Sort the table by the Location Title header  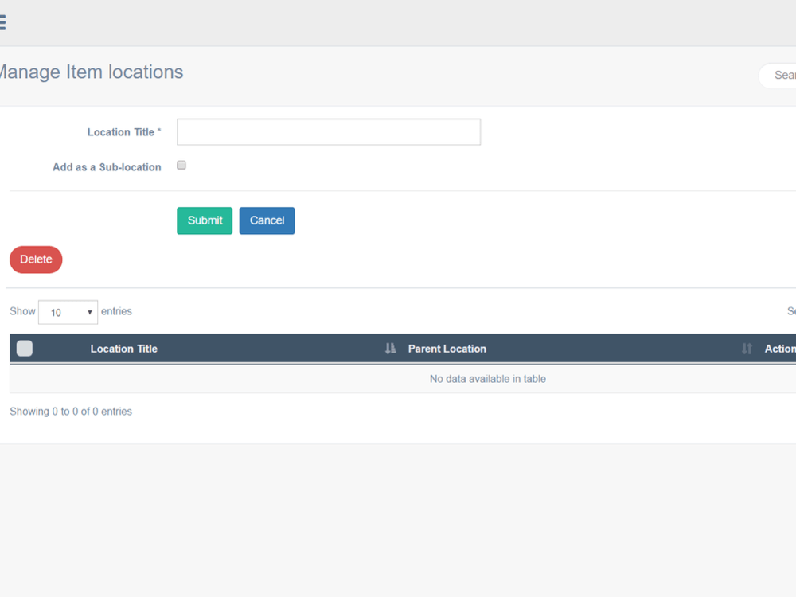click(x=124, y=349)
